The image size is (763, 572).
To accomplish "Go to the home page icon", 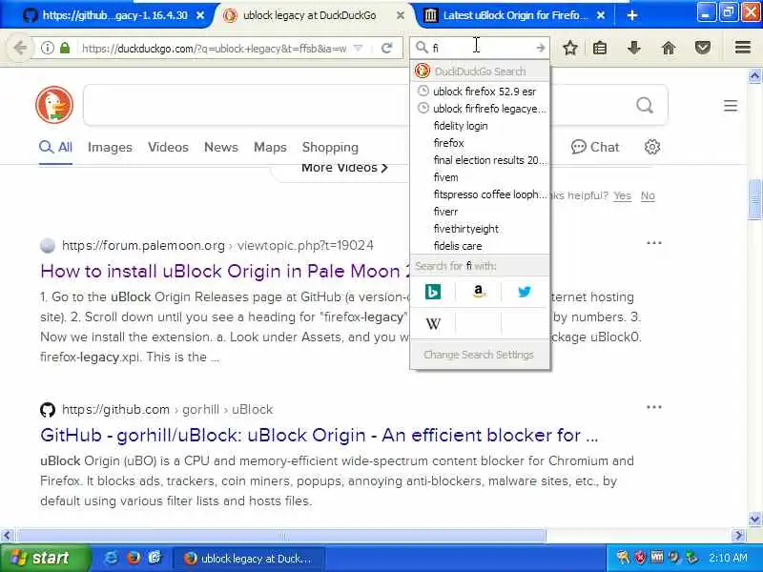I will [x=669, y=48].
